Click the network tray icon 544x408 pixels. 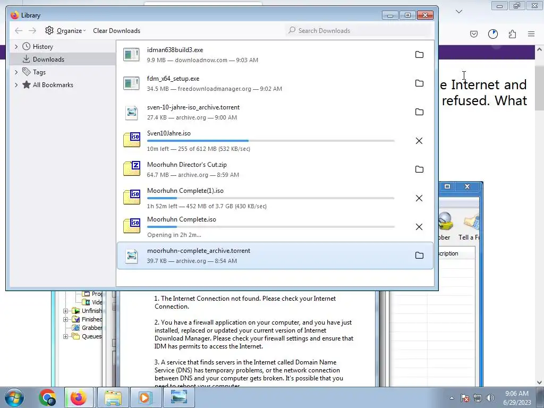point(478,398)
